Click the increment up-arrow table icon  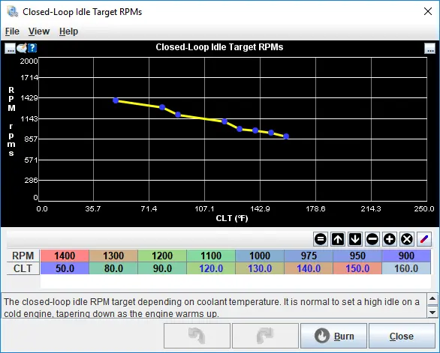tap(338, 239)
